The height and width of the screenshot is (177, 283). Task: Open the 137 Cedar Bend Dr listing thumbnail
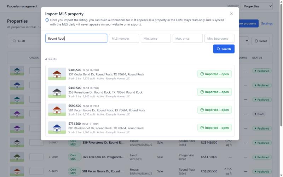click(57, 74)
